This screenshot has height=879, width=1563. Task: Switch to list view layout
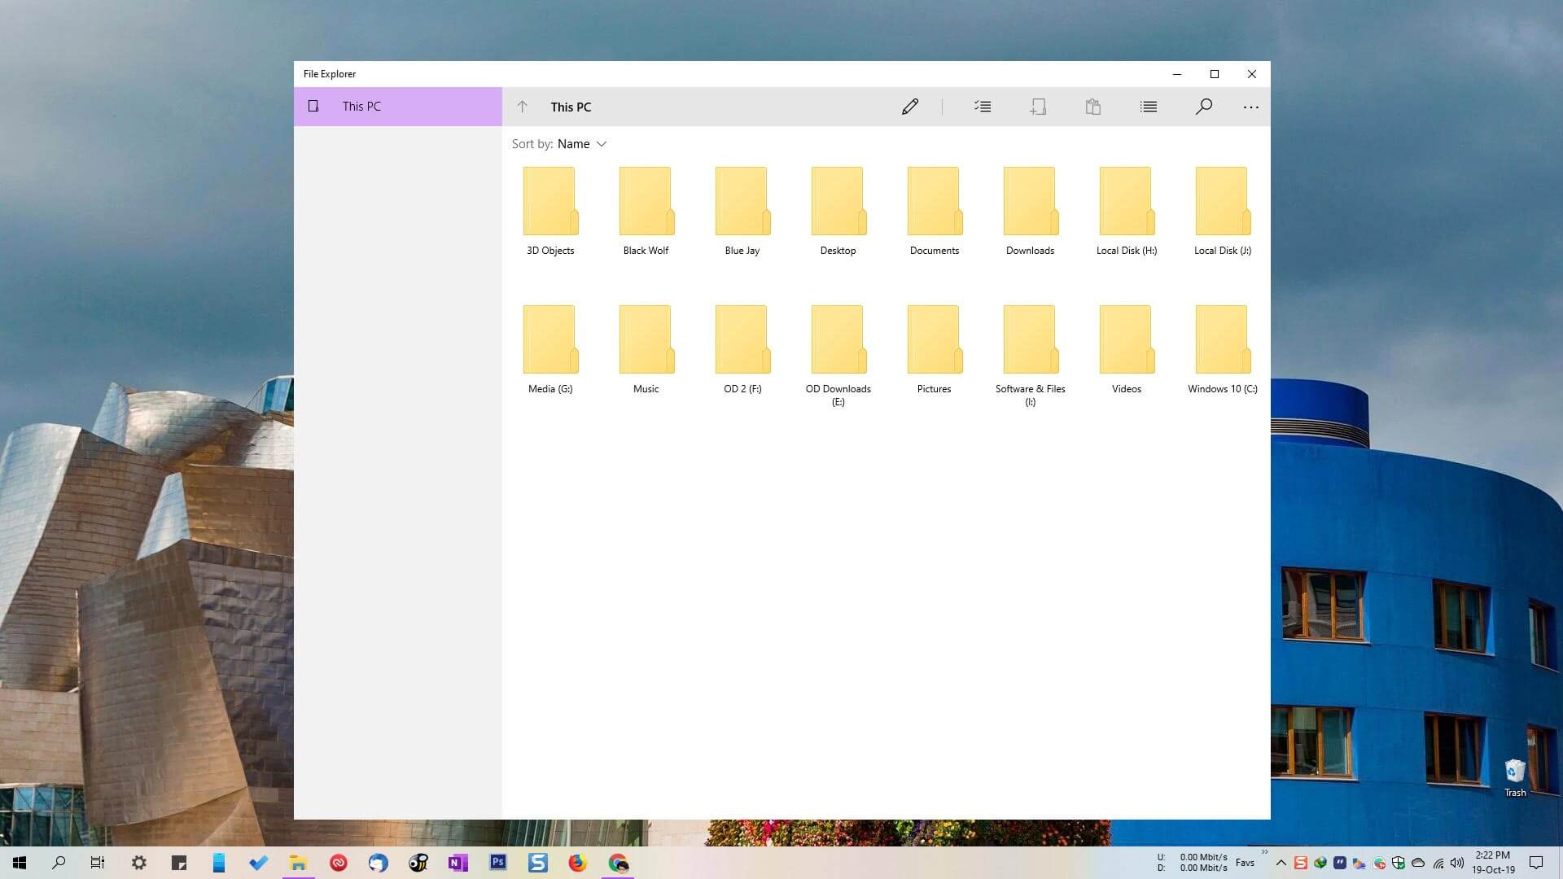[x=1149, y=107]
